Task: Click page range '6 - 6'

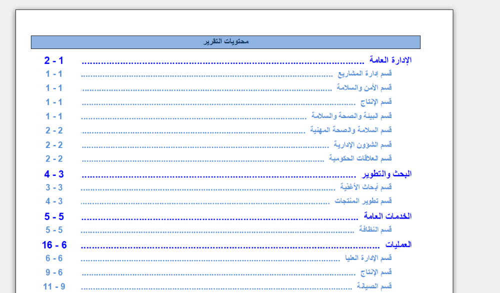Action: coord(54,258)
